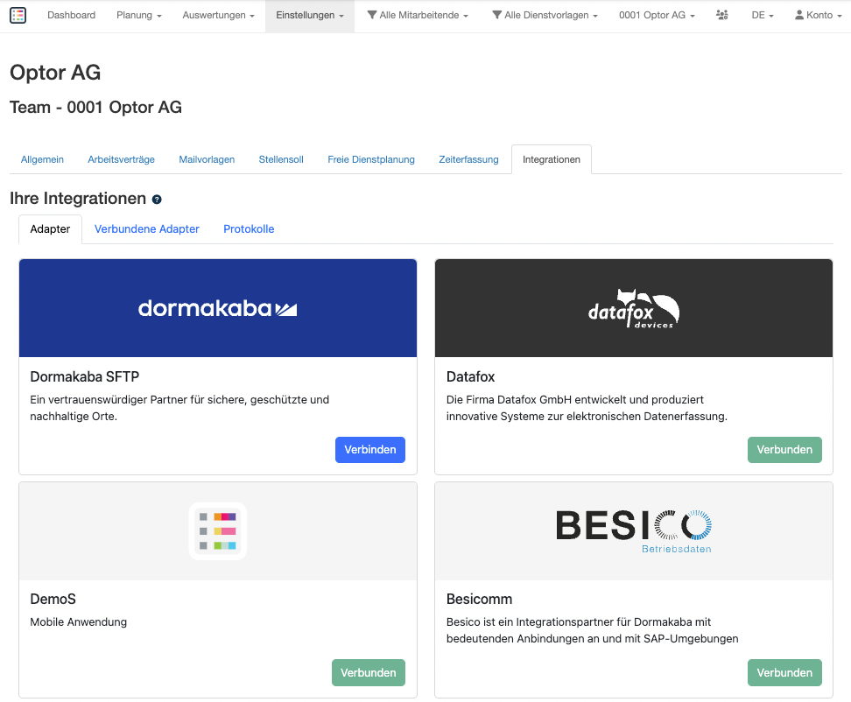Click Verbunden button on DemoS card
Screen dimensions: 851x702
tap(369, 673)
